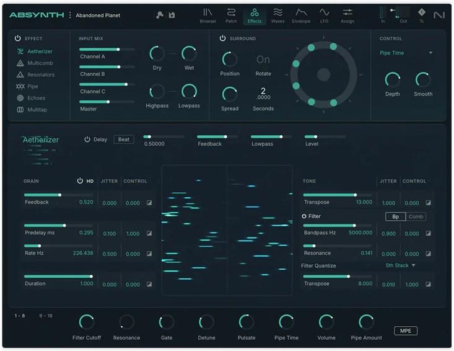Click control assign icon in Rate Hz row
The width and height of the screenshot is (454, 351).
pos(149,254)
